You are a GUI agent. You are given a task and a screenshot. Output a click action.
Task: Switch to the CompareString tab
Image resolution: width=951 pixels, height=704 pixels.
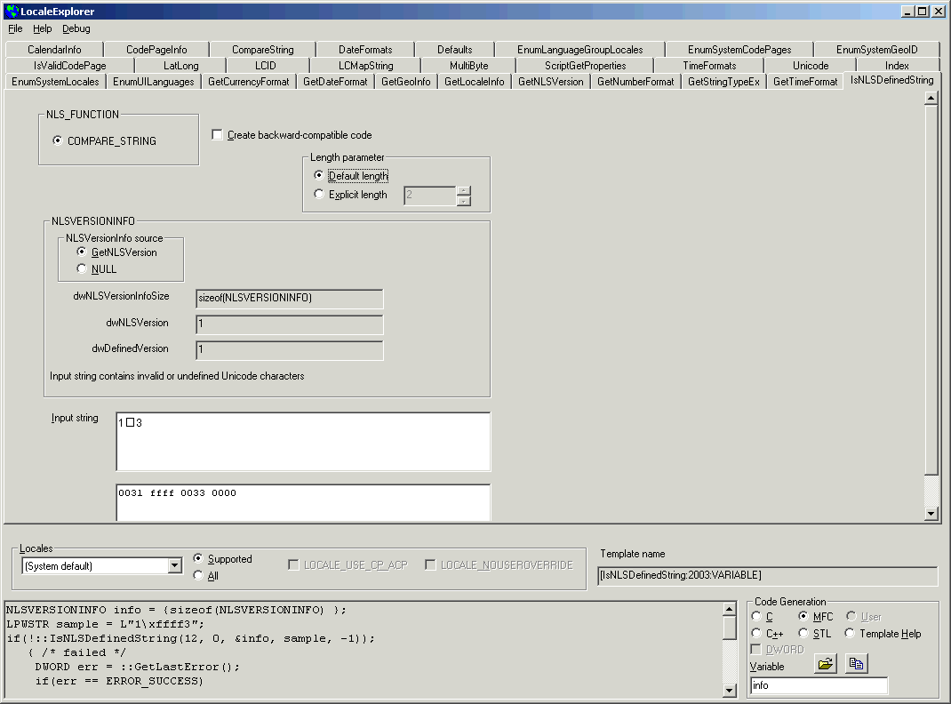pyautogui.click(x=262, y=50)
